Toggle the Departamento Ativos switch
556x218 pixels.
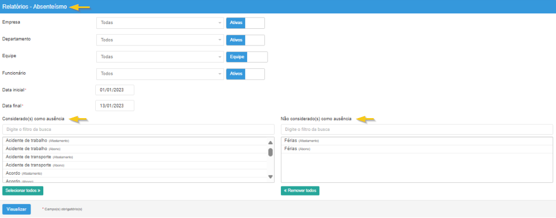click(245, 40)
